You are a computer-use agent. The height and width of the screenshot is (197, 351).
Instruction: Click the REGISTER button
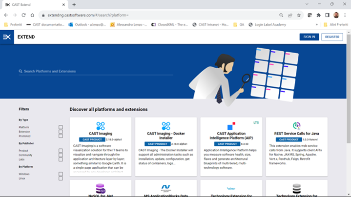tap(332, 37)
